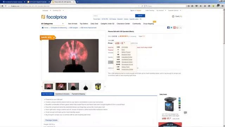
Task: Share product on Google Plus
Action: click(x=178, y=28)
